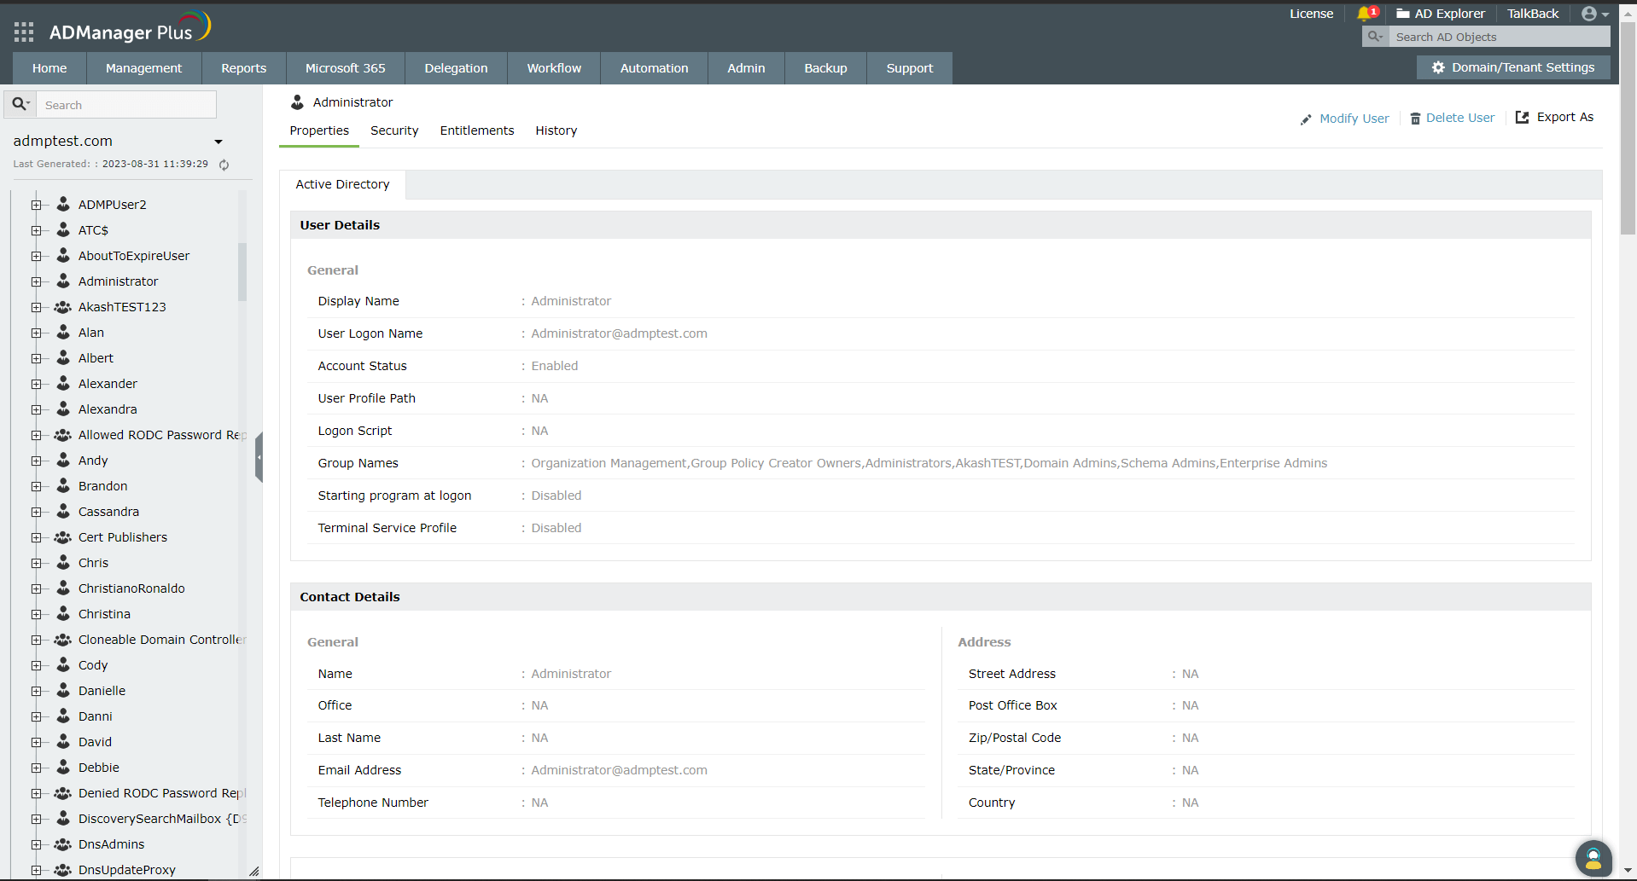The width and height of the screenshot is (1637, 881).
Task: Click the ADMPUser2 user icon
Action: (63, 205)
